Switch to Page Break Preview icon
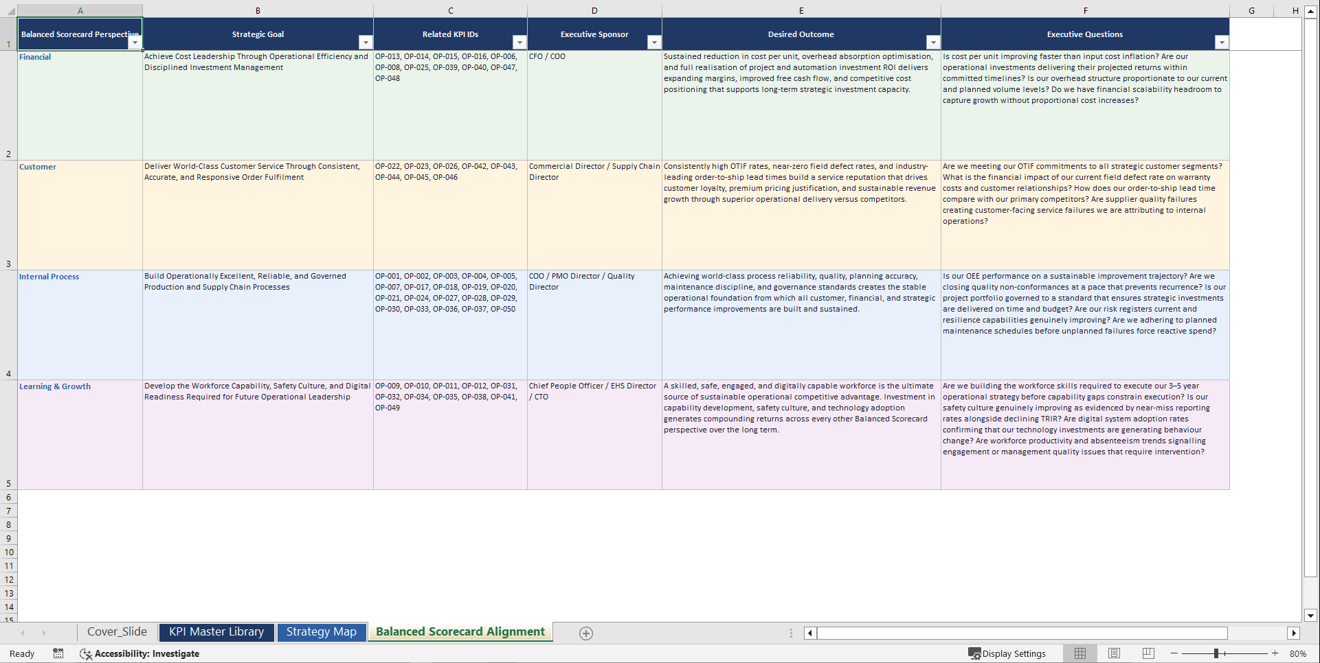This screenshot has width=1320, height=663. point(1148,653)
